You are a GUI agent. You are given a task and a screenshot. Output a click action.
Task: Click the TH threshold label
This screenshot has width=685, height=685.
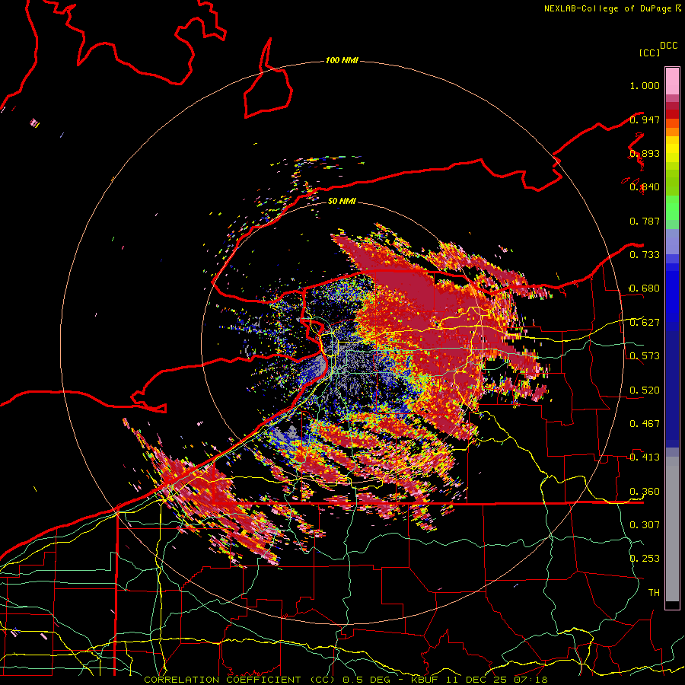click(654, 592)
